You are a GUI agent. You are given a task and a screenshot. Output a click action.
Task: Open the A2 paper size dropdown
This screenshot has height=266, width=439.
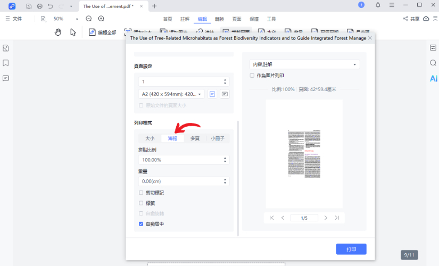[x=171, y=94]
